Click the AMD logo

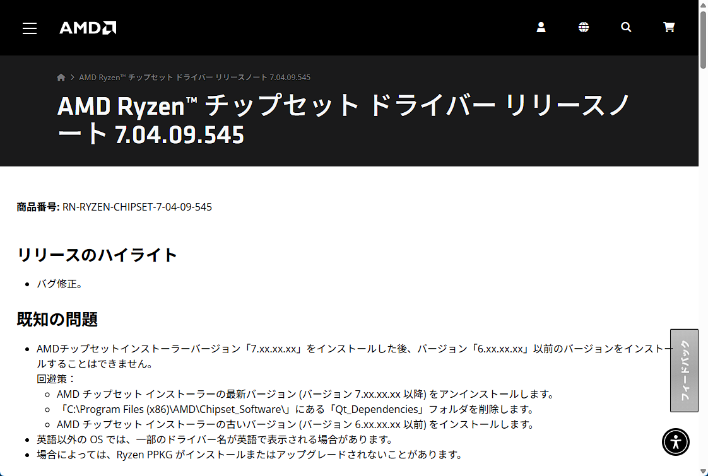click(x=88, y=28)
